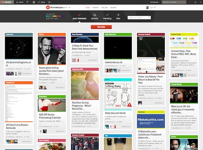Click the Stumbles color interest bar
This screenshot has height=150, width=203.
[54, 16]
